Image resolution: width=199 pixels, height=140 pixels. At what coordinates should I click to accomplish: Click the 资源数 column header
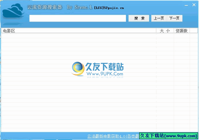coord(182,31)
